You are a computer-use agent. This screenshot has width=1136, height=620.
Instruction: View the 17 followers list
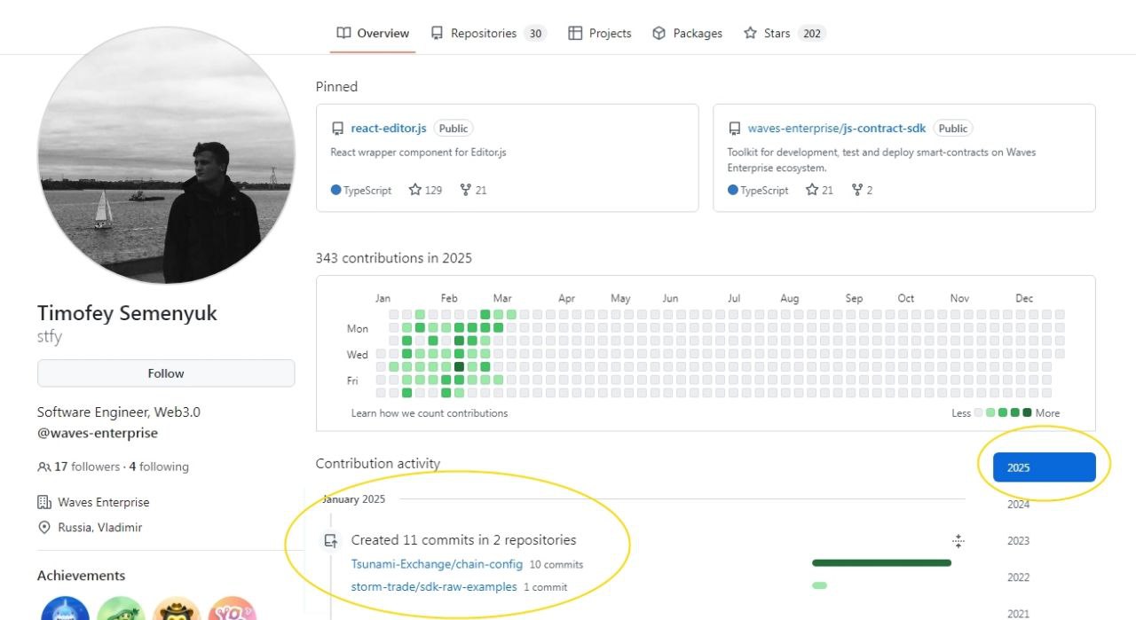point(87,467)
